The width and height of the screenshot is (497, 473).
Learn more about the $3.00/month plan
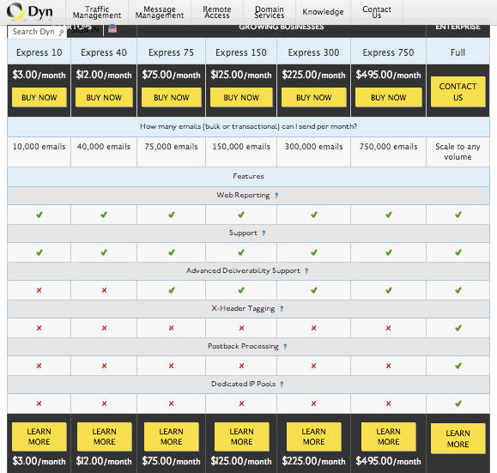[39, 437]
